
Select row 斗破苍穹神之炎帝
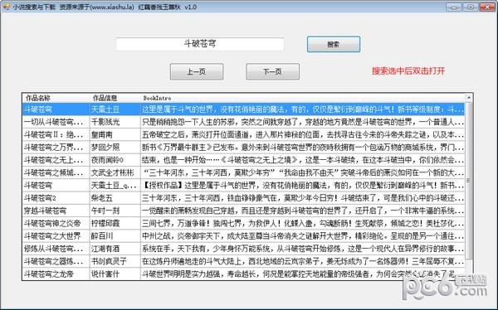coord(243,223)
